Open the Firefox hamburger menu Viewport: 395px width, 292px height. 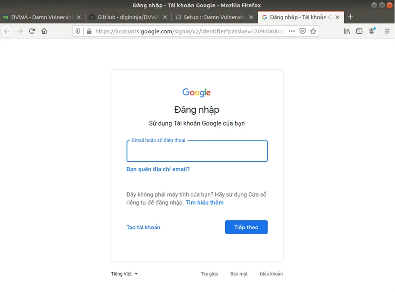click(387, 31)
